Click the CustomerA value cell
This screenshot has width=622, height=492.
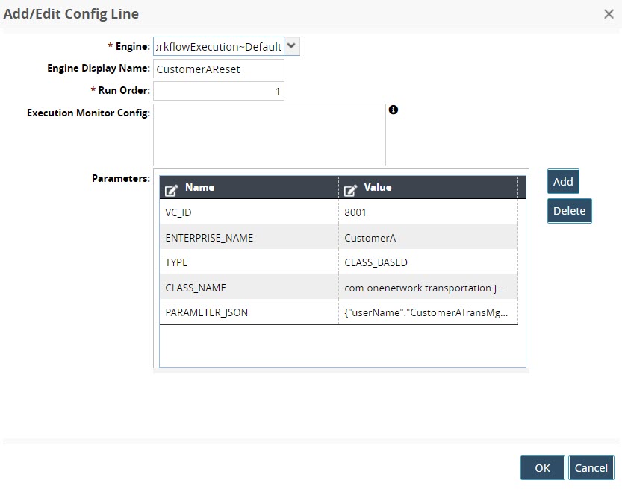coord(428,238)
